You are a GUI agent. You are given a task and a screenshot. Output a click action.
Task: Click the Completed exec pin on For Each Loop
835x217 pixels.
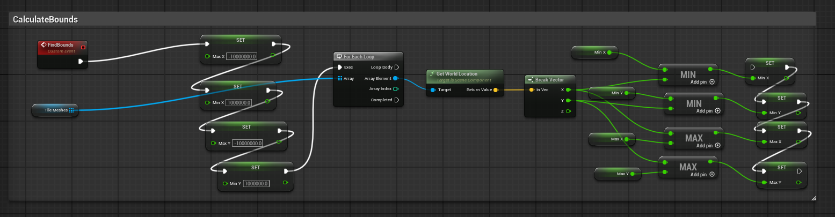click(x=397, y=100)
